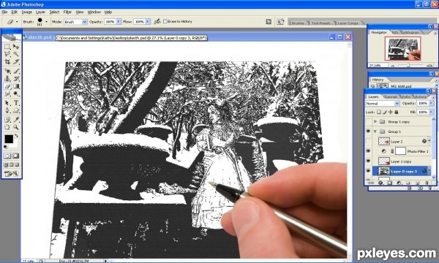
Task: Switch to the Histogram tab
Action: tap(411, 32)
